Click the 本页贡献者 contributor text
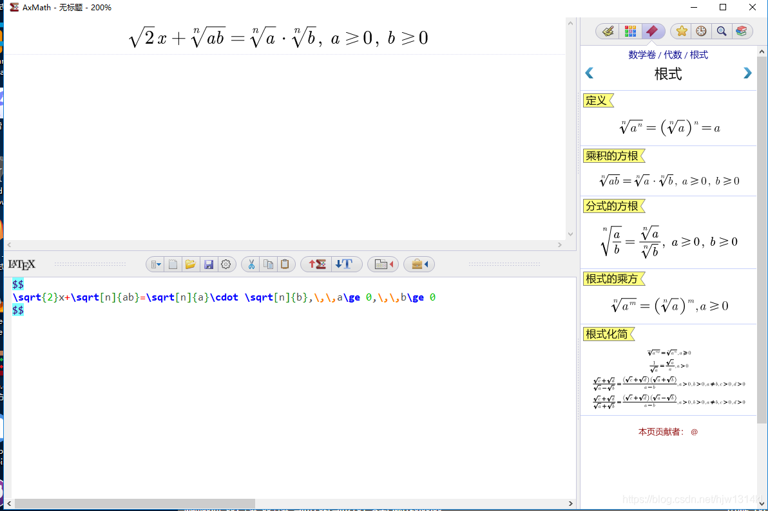This screenshot has height=511, width=768. [x=667, y=432]
